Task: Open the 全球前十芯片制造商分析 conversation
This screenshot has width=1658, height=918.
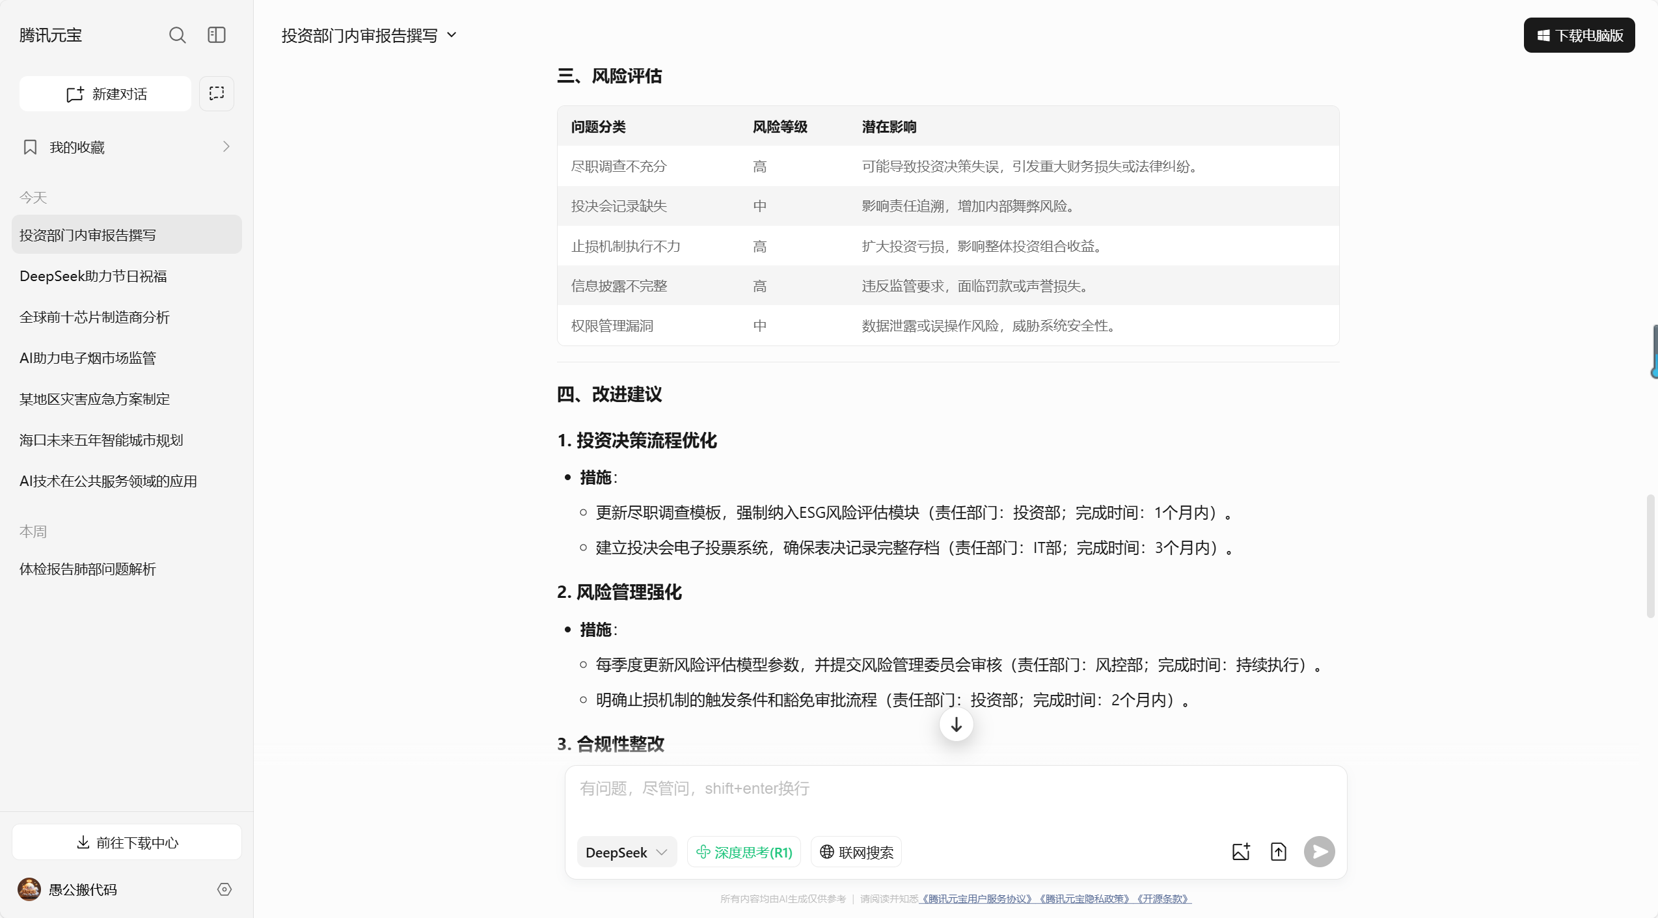Action: pyautogui.click(x=94, y=317)
